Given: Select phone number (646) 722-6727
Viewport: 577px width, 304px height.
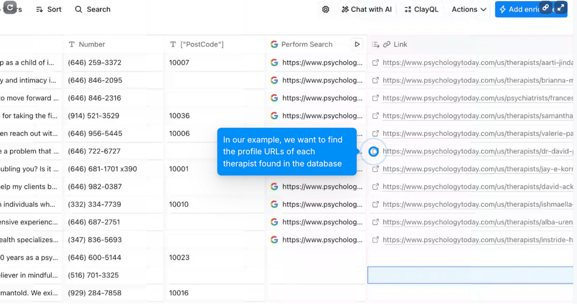Looking at the screenshot, I should pyautogui.click(x=94, y=151).
